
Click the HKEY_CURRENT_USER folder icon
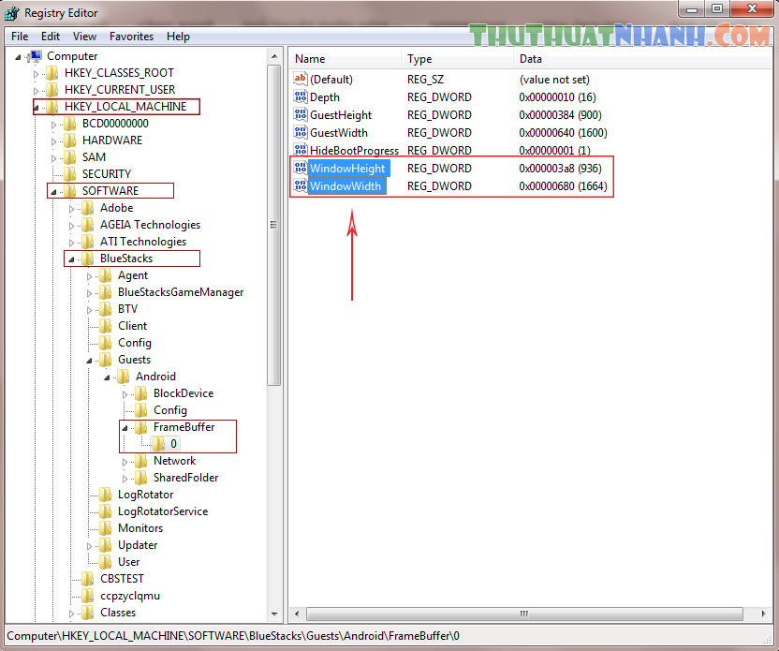click(52, 90)
